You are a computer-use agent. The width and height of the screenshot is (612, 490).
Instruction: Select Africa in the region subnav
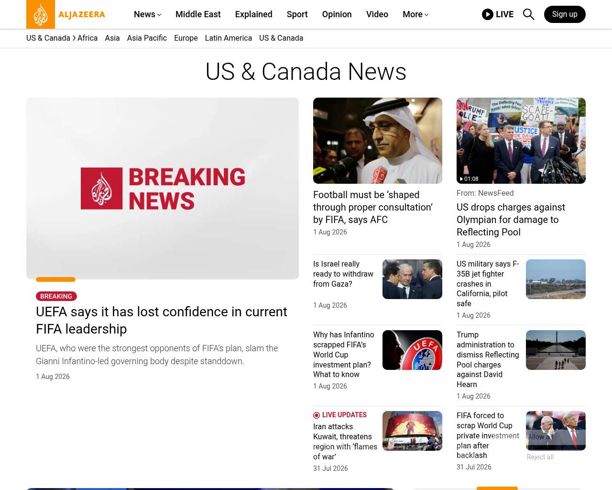coord(87,38)
